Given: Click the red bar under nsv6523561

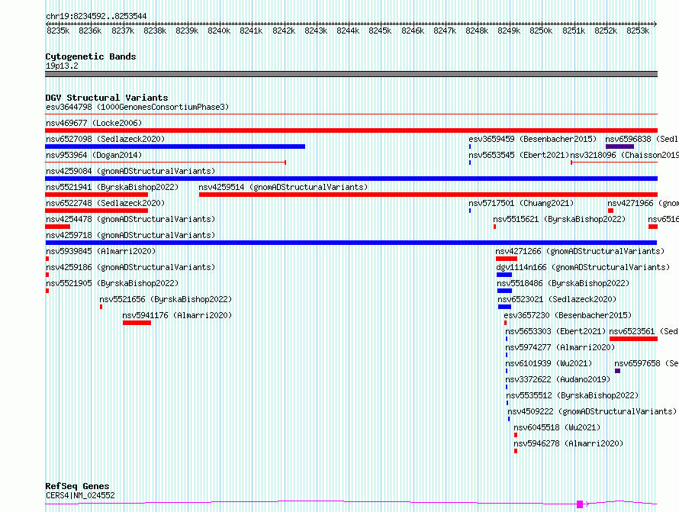Looking at the screenshot, I should (x=633, y=339).
